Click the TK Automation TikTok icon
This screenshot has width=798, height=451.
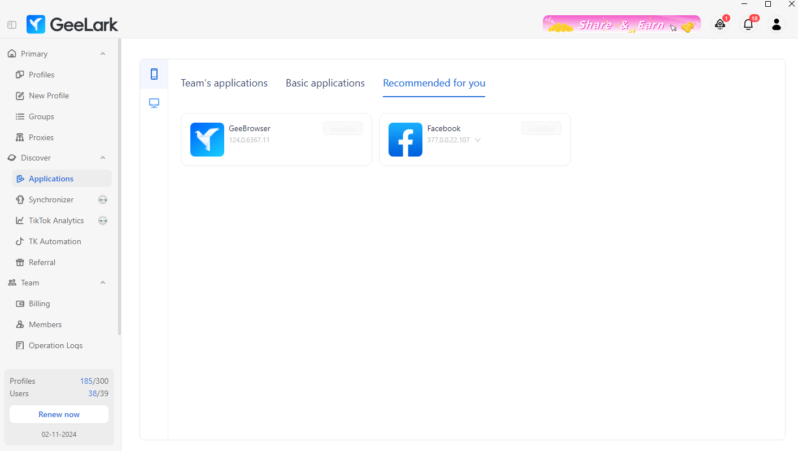point(20,241)
